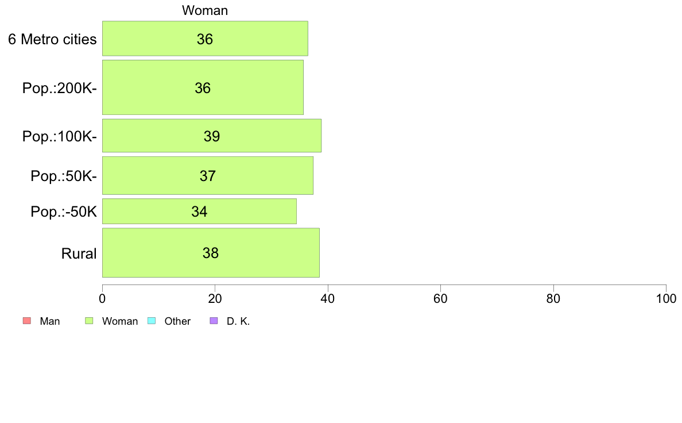
Task: Click the purple D. K. legend swatch
Action: [214, 321]
